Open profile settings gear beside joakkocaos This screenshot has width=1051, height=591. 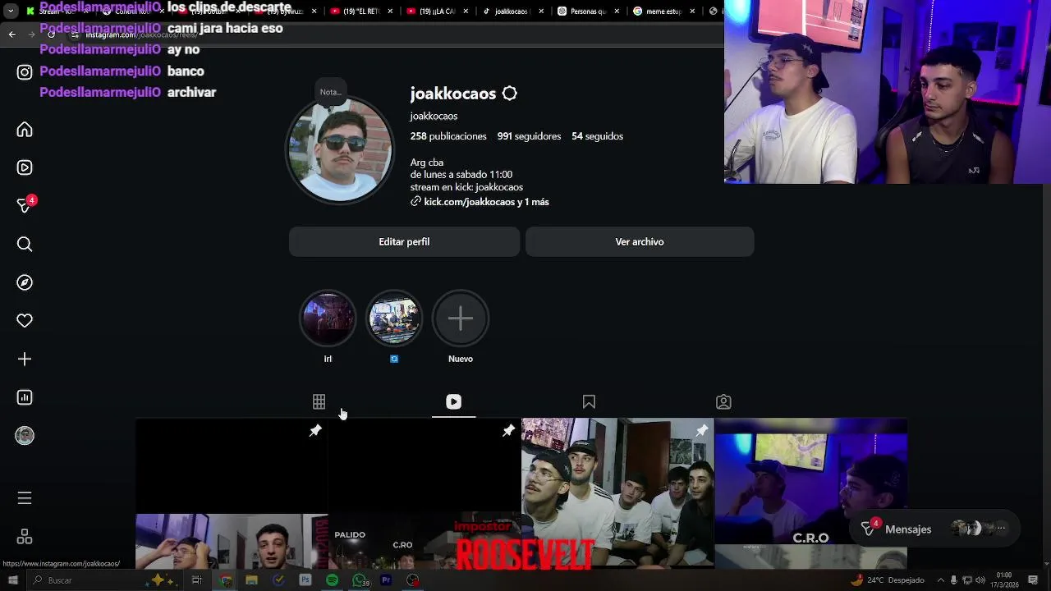(509, 94)
